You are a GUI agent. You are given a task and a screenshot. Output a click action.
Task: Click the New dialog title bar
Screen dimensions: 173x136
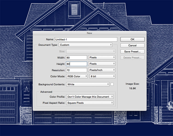point(89,33)
